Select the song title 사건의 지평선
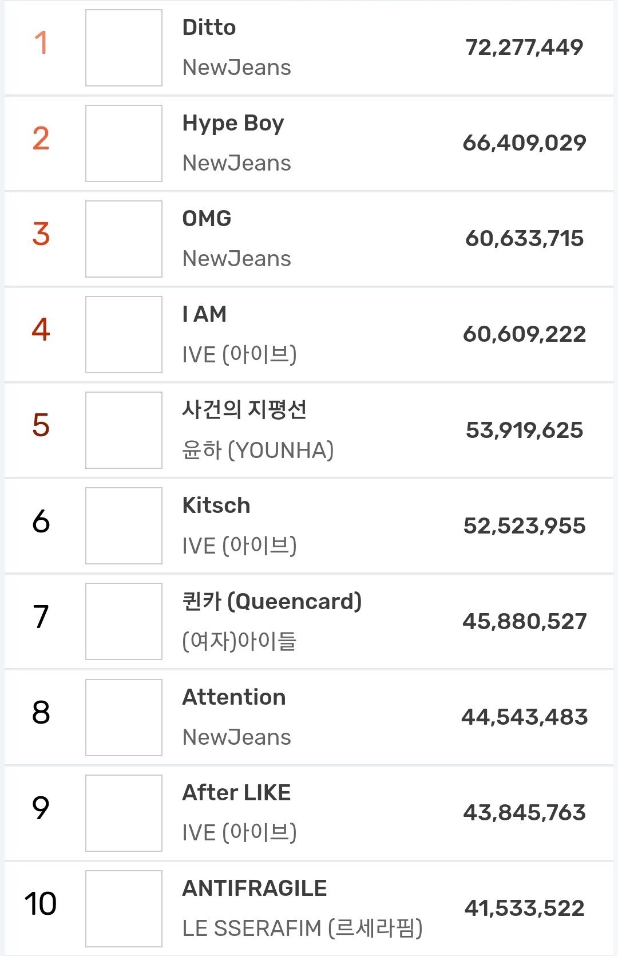The width and height of the screenshot is (618, 956). point(244,409)
